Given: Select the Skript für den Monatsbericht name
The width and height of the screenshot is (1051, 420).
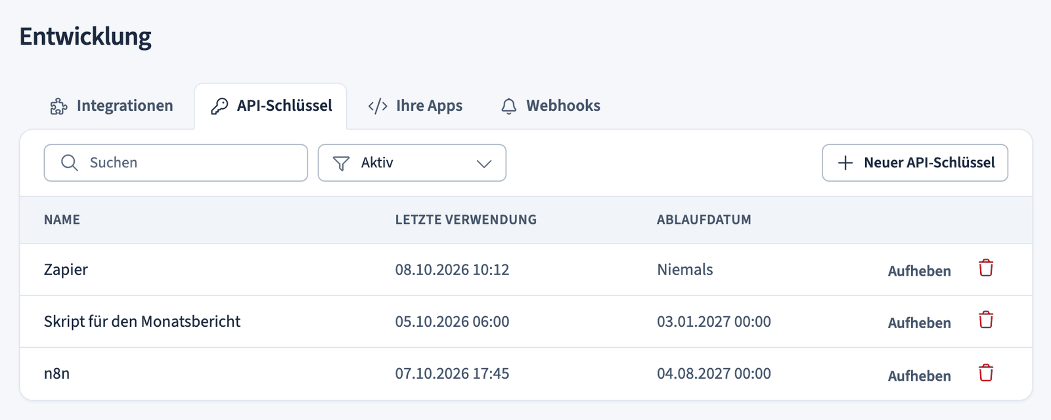Looking at the screenshot, I should tap(142, 322).
